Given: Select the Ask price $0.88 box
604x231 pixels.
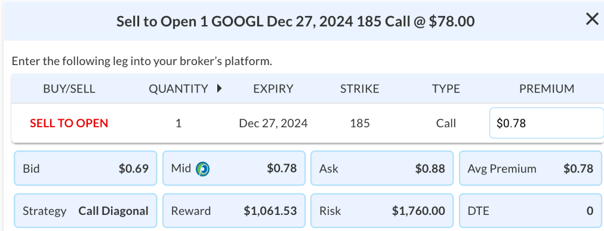Looking at the screenshot, I should (x=382, y=168).
